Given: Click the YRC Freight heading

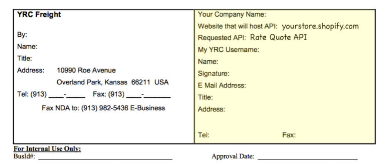Looking at the screenshot, I should tap(39, 15).
